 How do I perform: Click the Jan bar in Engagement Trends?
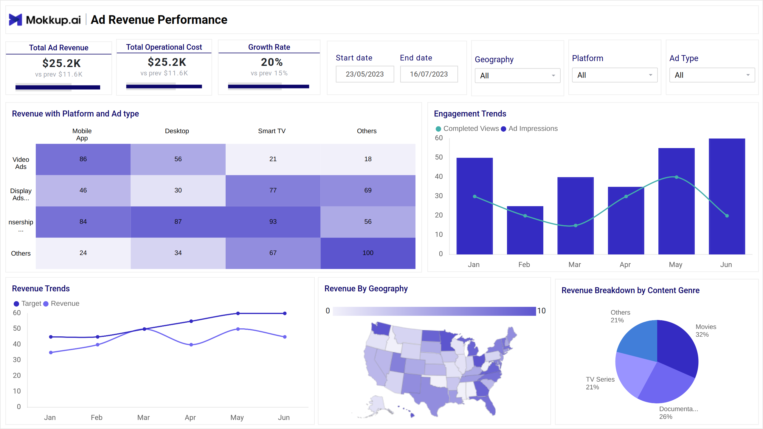pos(474,206)
